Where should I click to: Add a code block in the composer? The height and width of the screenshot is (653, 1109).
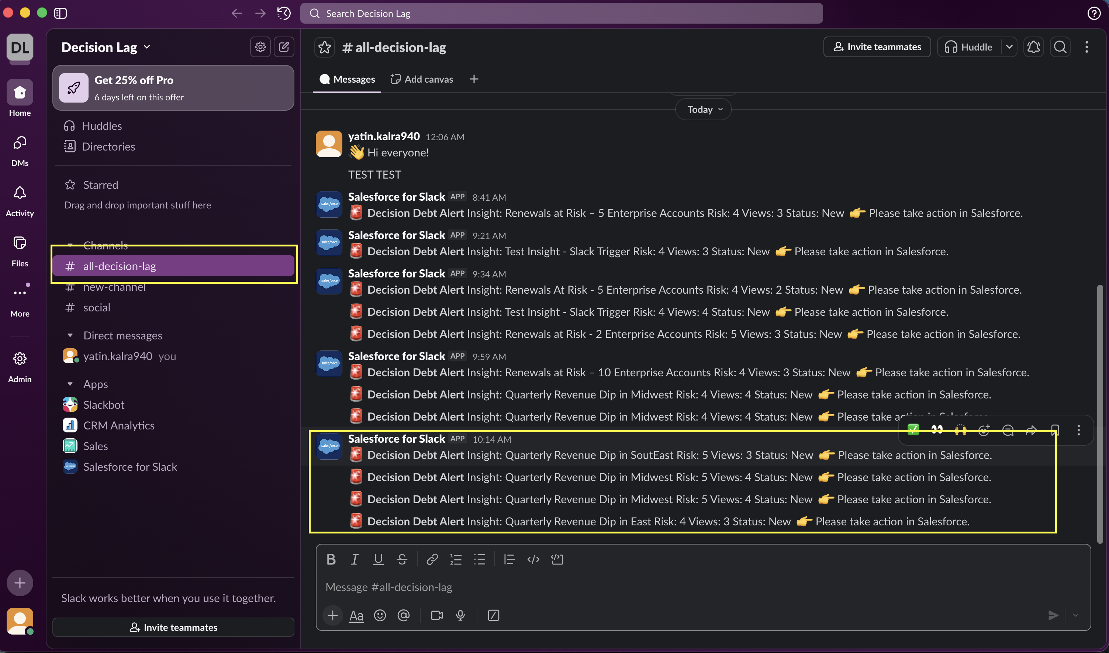(x=557, y=559)
